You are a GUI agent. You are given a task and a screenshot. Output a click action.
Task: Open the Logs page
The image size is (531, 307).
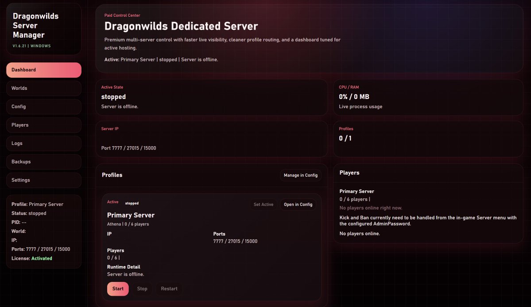[44, 144]
